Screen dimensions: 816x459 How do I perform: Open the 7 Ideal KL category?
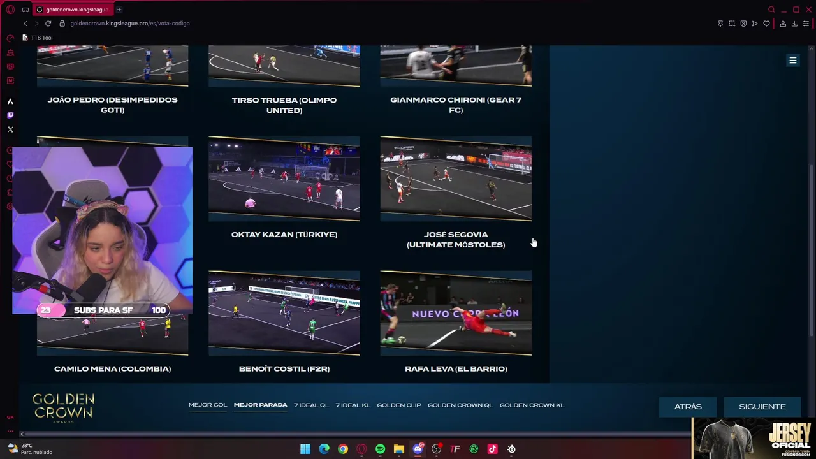pos(353,405)
